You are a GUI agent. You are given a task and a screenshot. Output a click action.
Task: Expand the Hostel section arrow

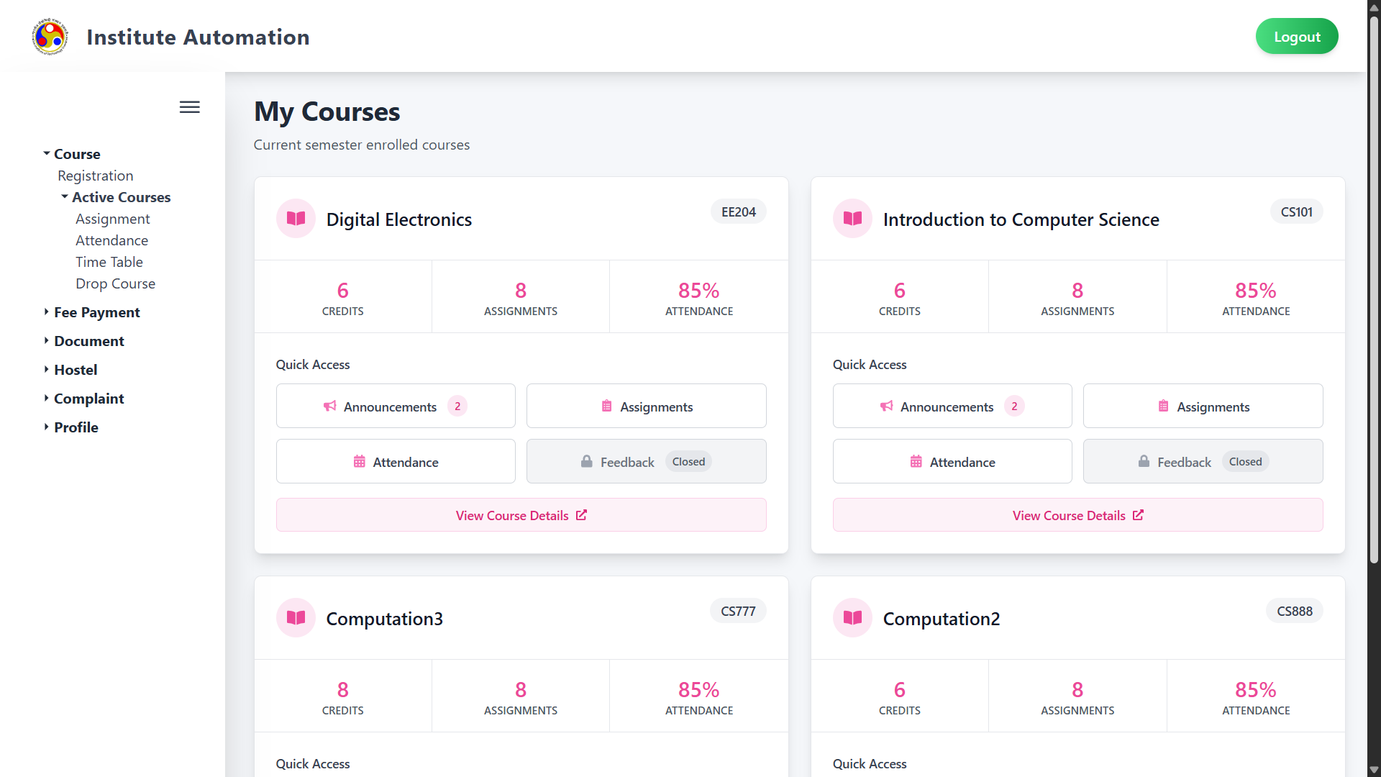tap(47, 369)
